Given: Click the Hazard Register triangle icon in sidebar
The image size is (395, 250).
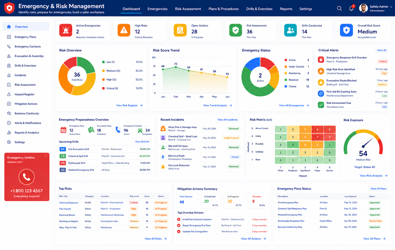Looking at the screenshot, I should tap(9, 94).
